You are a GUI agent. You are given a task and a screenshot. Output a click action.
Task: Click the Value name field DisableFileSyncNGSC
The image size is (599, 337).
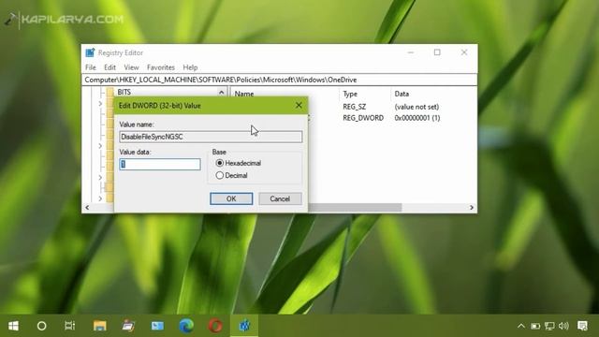pyautogui.click(x=211, y=137)
